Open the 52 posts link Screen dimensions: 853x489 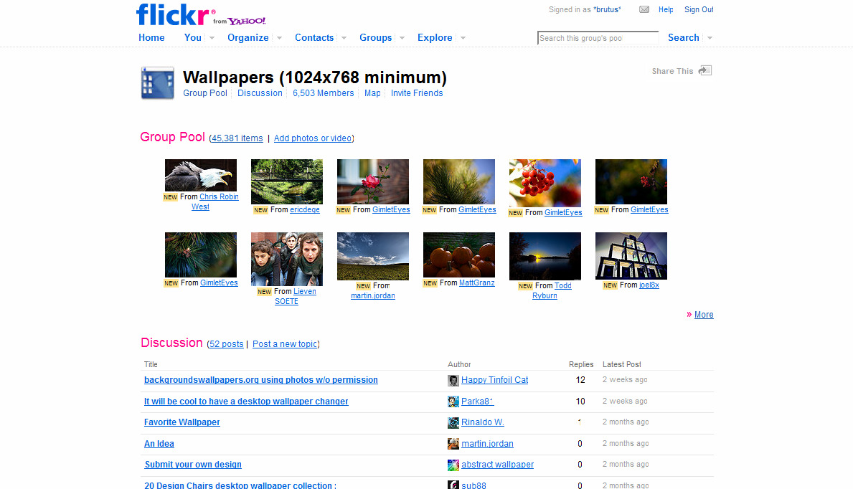coord(226,343)
